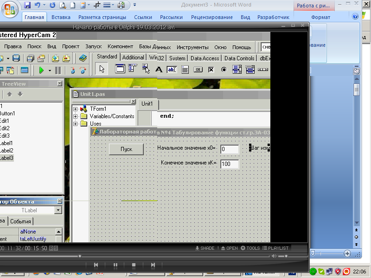The image size is (371, 278).
Task: Open print preview icon in Word toolbar
Action: point(63,5)
